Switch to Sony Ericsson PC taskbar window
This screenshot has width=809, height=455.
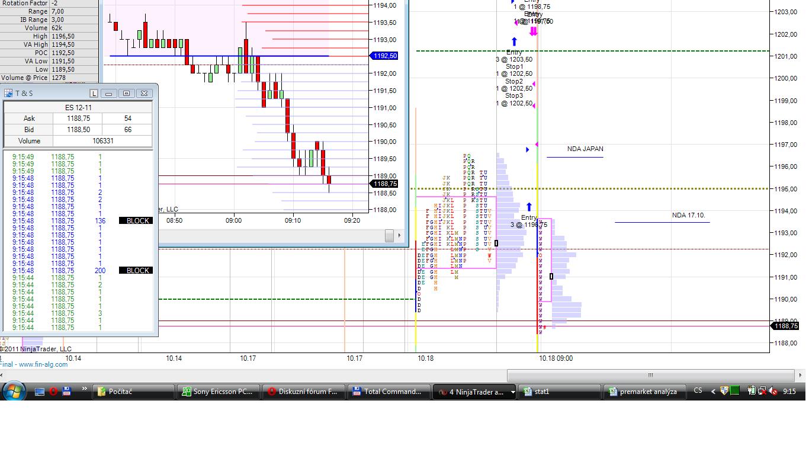pyautogui.click(x=219, y=392)
